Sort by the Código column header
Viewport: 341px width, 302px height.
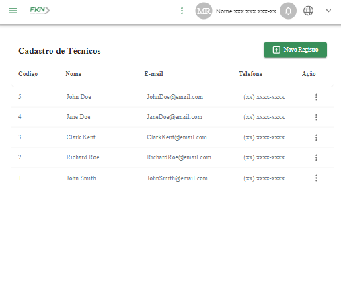point(28,74)
